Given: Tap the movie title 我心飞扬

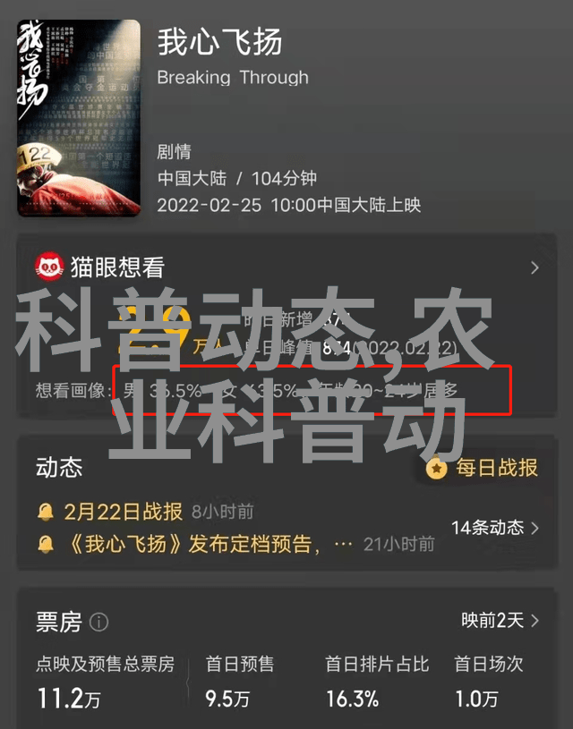Looking at the screenshot, I should [x=219, y=42].
